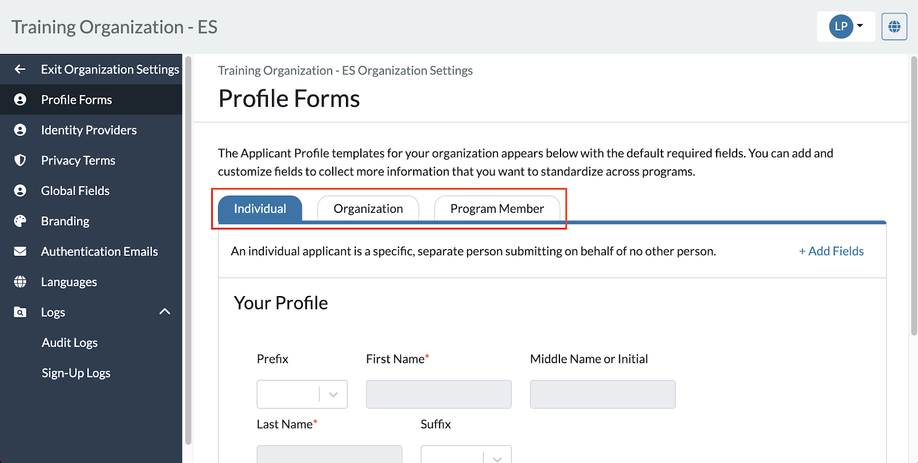Click the Languages globe icon
Image resolution: width=918 pixels, height=463 pixels.
(x=20, y=281)
